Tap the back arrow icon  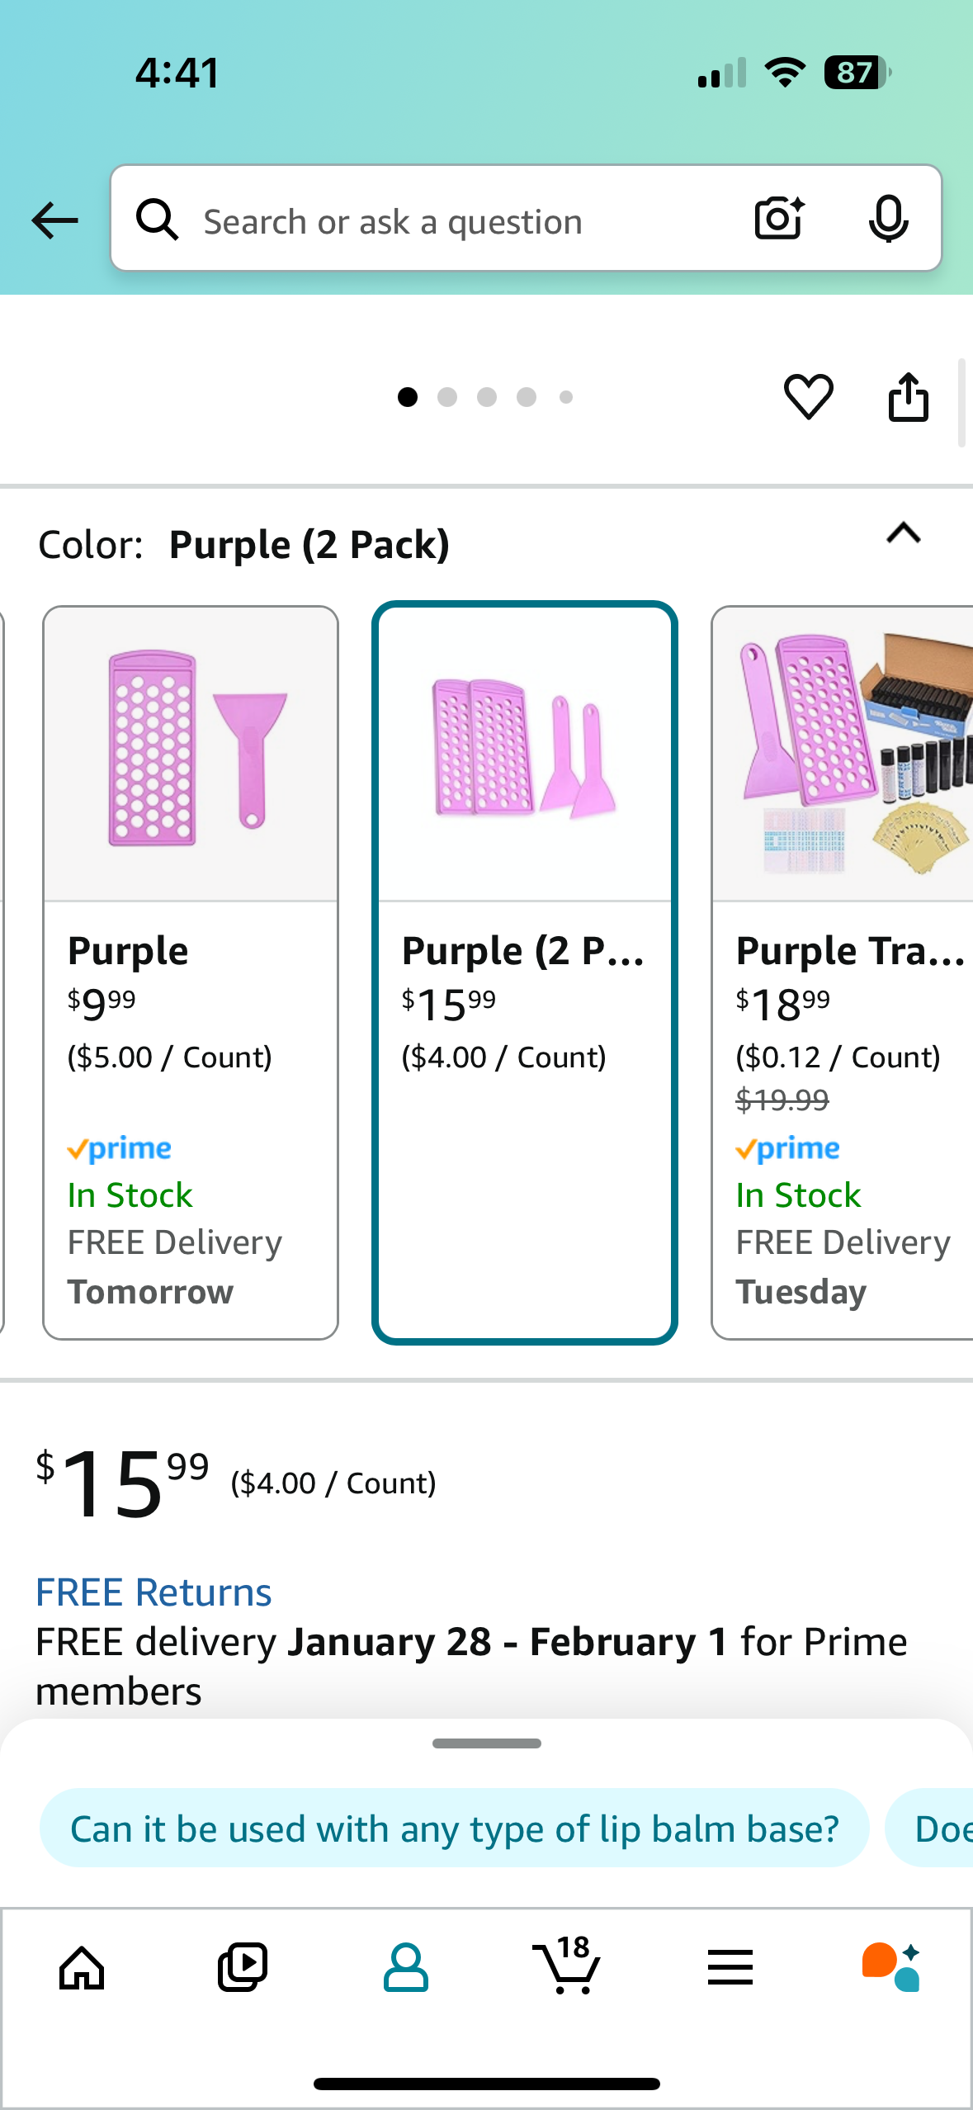(x=54, y=220)
